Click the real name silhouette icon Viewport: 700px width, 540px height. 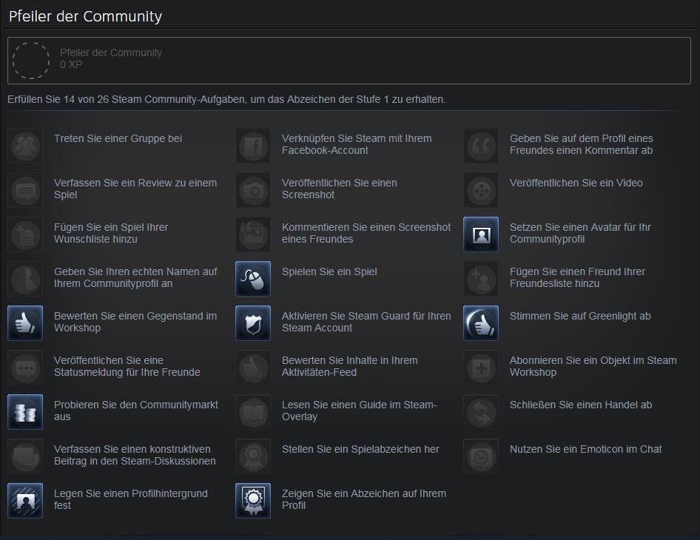tap(25, 279)
